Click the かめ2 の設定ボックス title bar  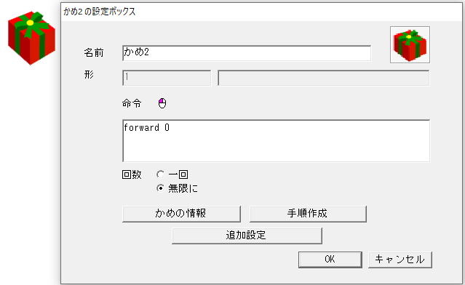point(263,12)
